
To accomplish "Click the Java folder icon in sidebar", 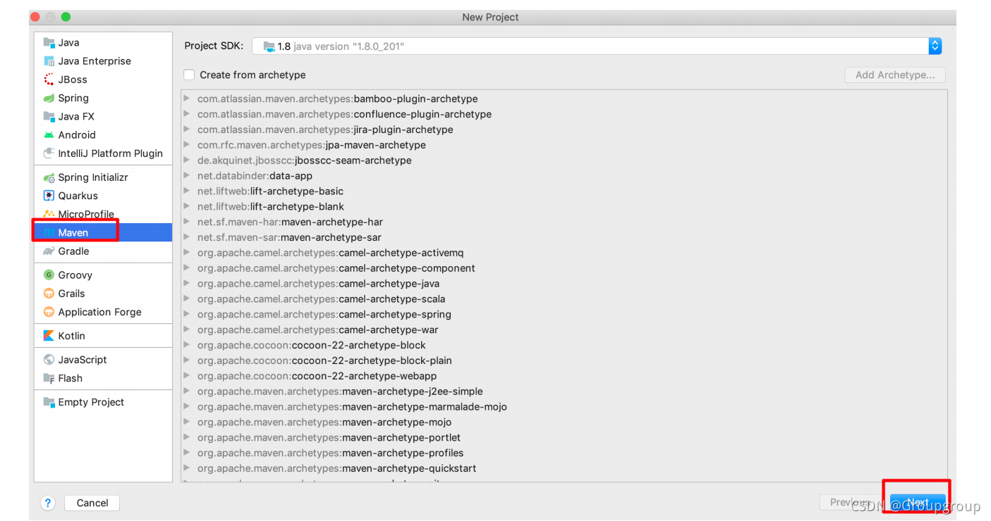I will 49,43.
